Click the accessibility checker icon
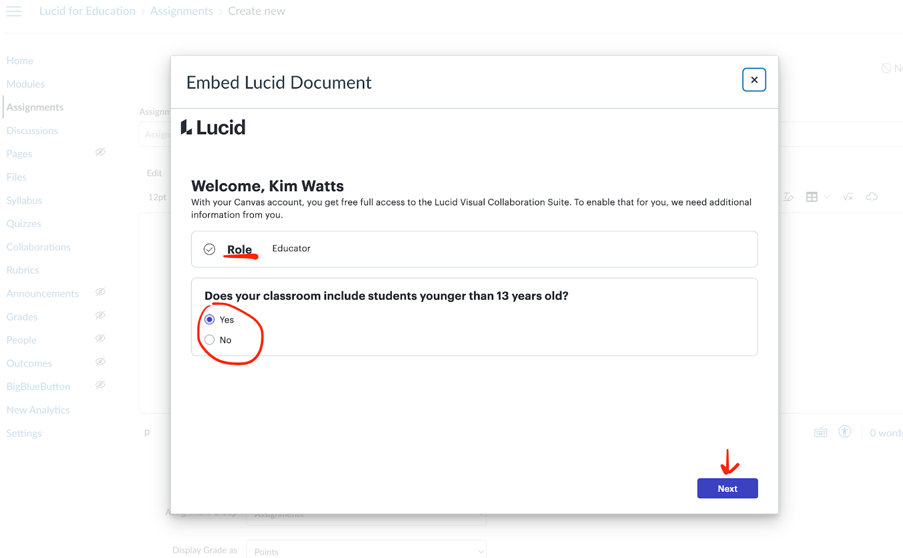This screenshot has width=903, height=558. pyautogui.click(x=845, y=432)
